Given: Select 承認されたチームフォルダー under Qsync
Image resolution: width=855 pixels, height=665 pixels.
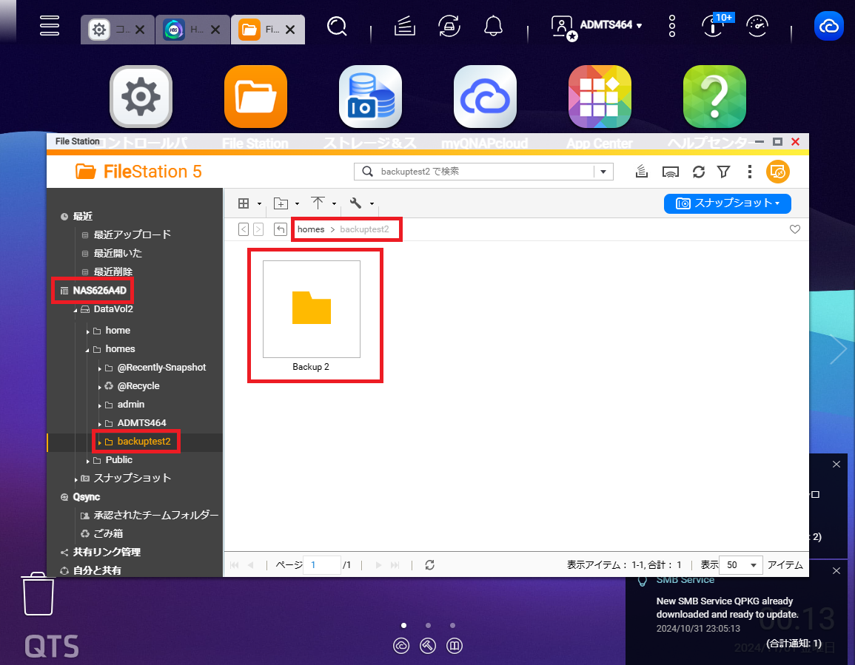Looking at the screenshot, I should [156, 515].
